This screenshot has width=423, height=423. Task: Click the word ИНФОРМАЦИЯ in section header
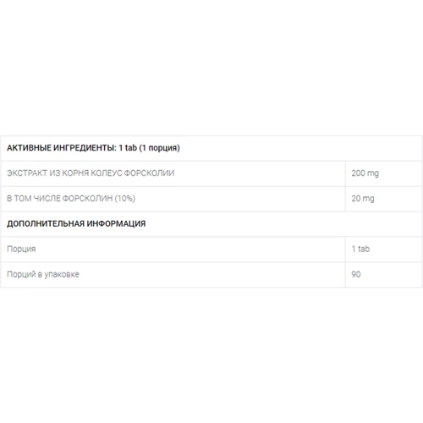tap(116, 223)
